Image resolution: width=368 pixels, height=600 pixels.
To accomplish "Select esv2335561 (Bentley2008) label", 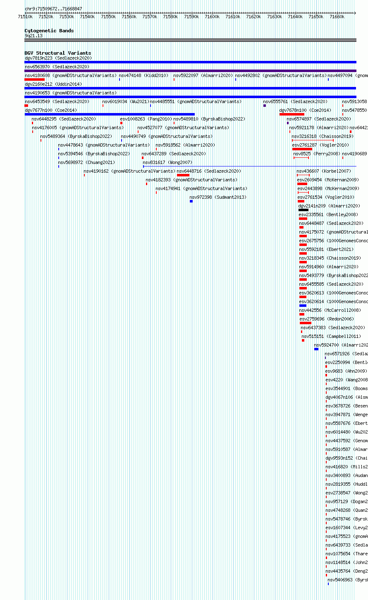I will (329, 214).
